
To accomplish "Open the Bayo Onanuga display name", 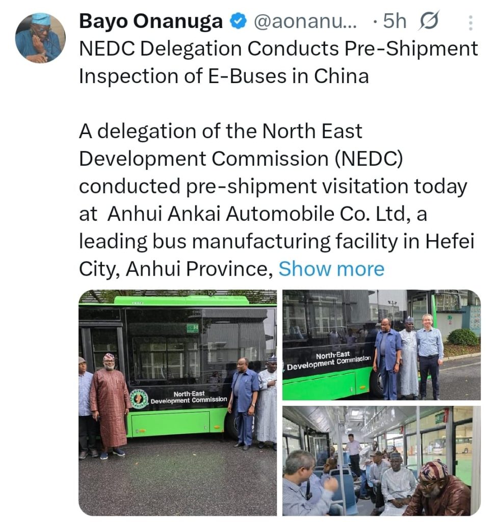I will tap(151, 21).
